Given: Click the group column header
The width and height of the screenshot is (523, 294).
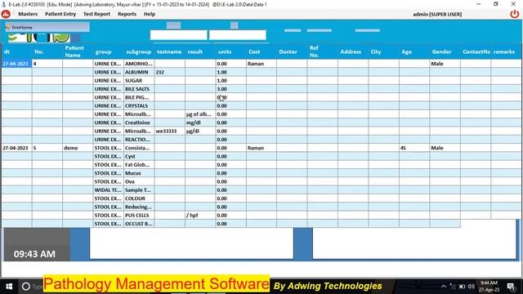Looking at the screenshot, I should pyautogui.click(x=108, y=51).
